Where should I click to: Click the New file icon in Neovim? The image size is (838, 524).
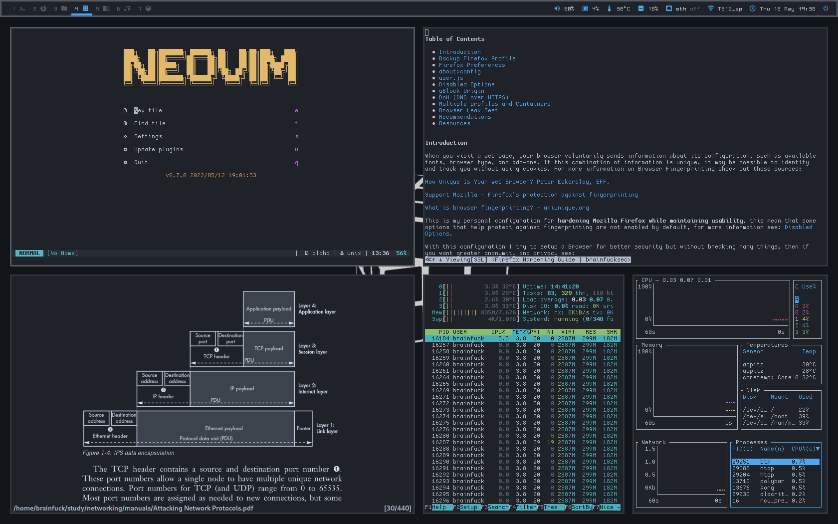tap(125, 110)
